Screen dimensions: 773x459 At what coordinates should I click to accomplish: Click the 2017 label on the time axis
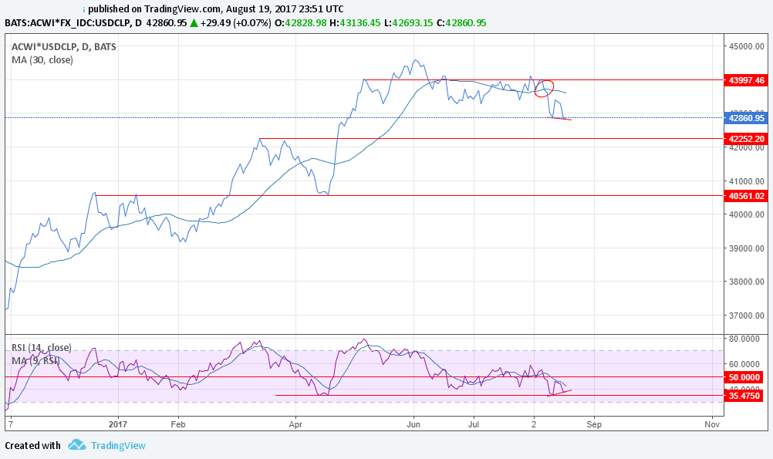click(118, 424)
